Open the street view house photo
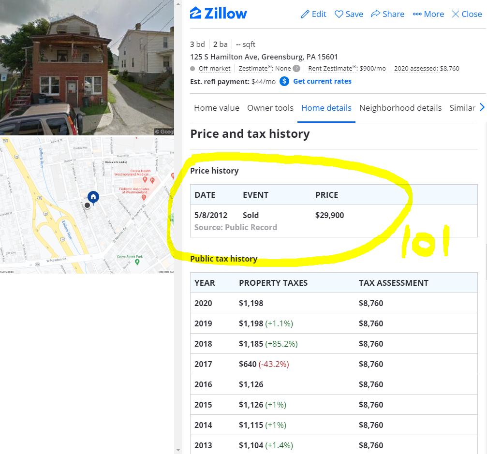The image size is (487, 454). point(87,68)
